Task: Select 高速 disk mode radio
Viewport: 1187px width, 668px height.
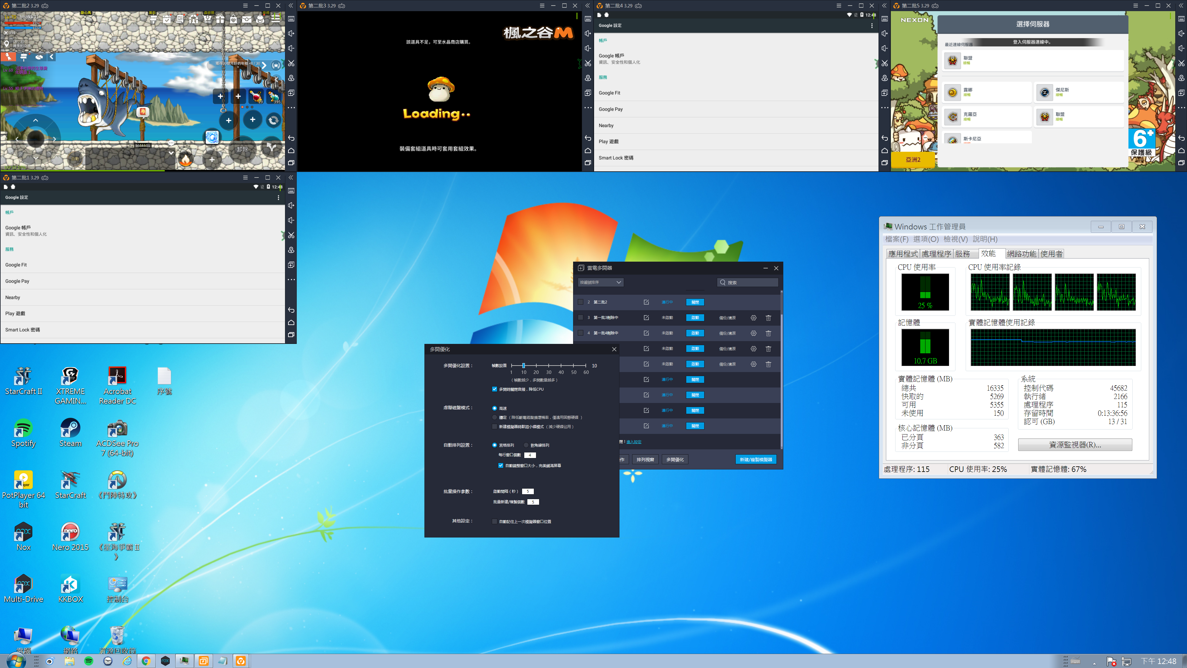Action: click(x=495, y=408)
